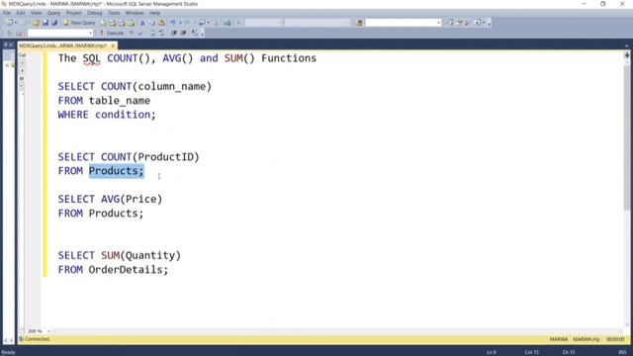Click on the highlighted Products; text
This screenshot has width=633, height=356.
pyautogui.click(x=117, y=171)
